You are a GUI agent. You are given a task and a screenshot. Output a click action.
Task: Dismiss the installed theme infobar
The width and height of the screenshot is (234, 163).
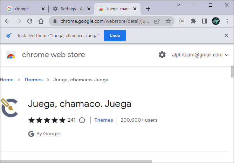[226, 35]
